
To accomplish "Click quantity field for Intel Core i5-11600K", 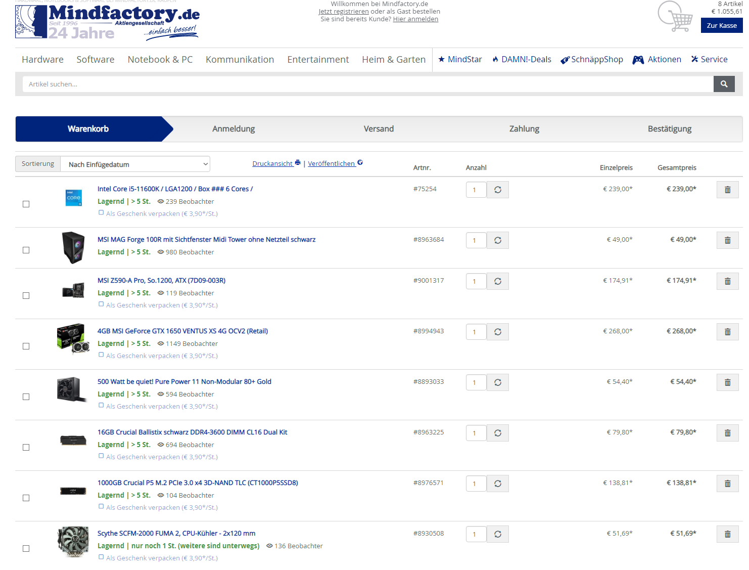I will click(476, 190).
